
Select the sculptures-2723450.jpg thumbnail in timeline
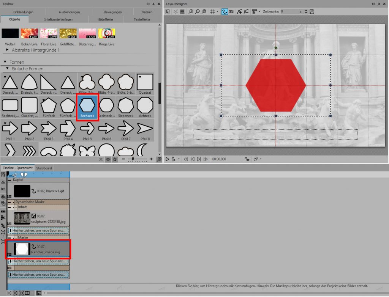coord(22,218)
